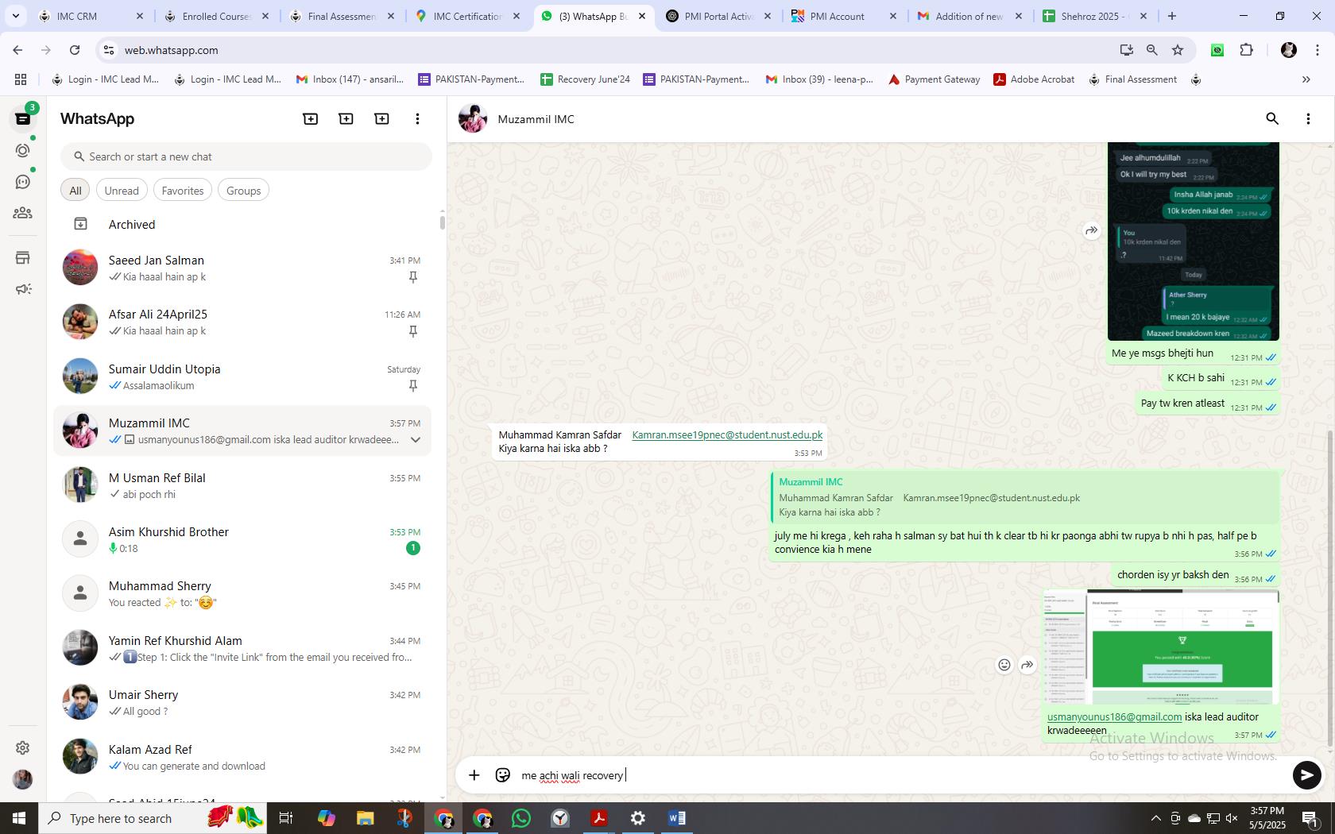Open Umair Sherry chat

click(x=242, y=702)
